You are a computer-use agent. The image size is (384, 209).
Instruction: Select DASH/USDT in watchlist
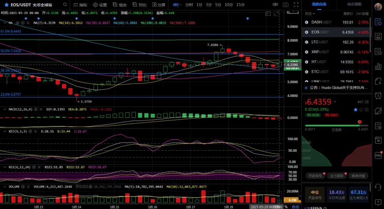pos(337,22)
